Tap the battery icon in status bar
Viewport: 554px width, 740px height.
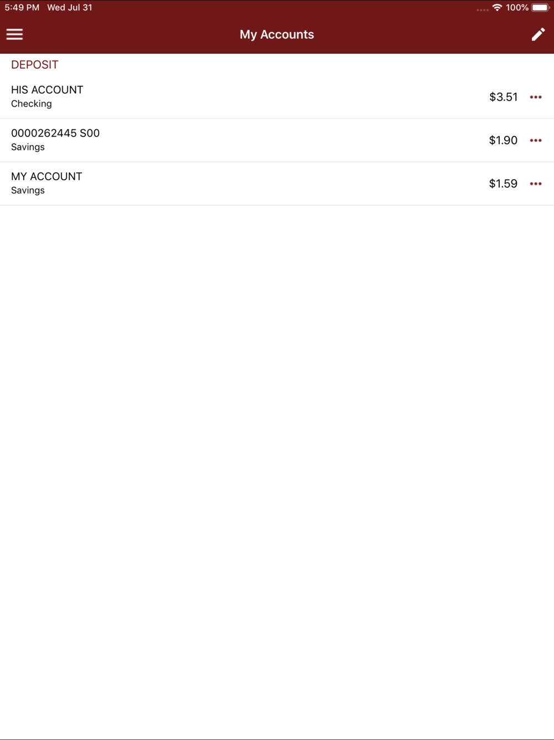(x=540, y=8)
